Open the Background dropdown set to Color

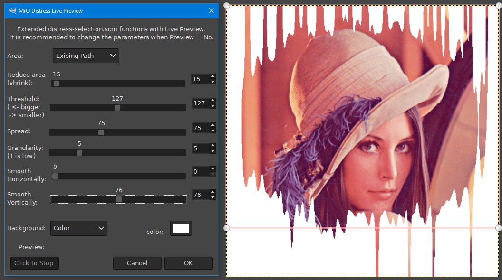click(79, 228)
